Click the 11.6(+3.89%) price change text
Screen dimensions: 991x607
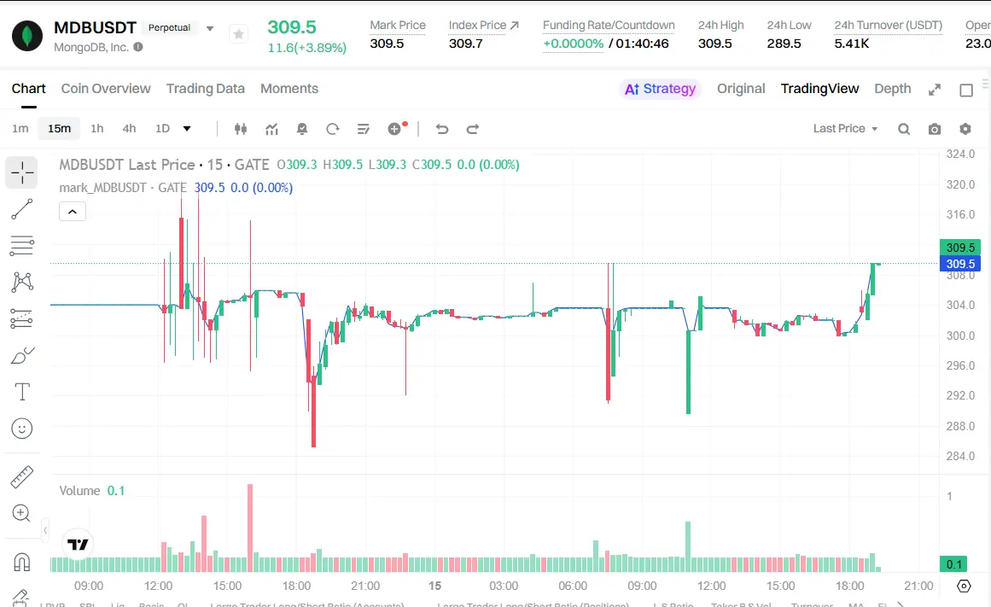[307, 48]
